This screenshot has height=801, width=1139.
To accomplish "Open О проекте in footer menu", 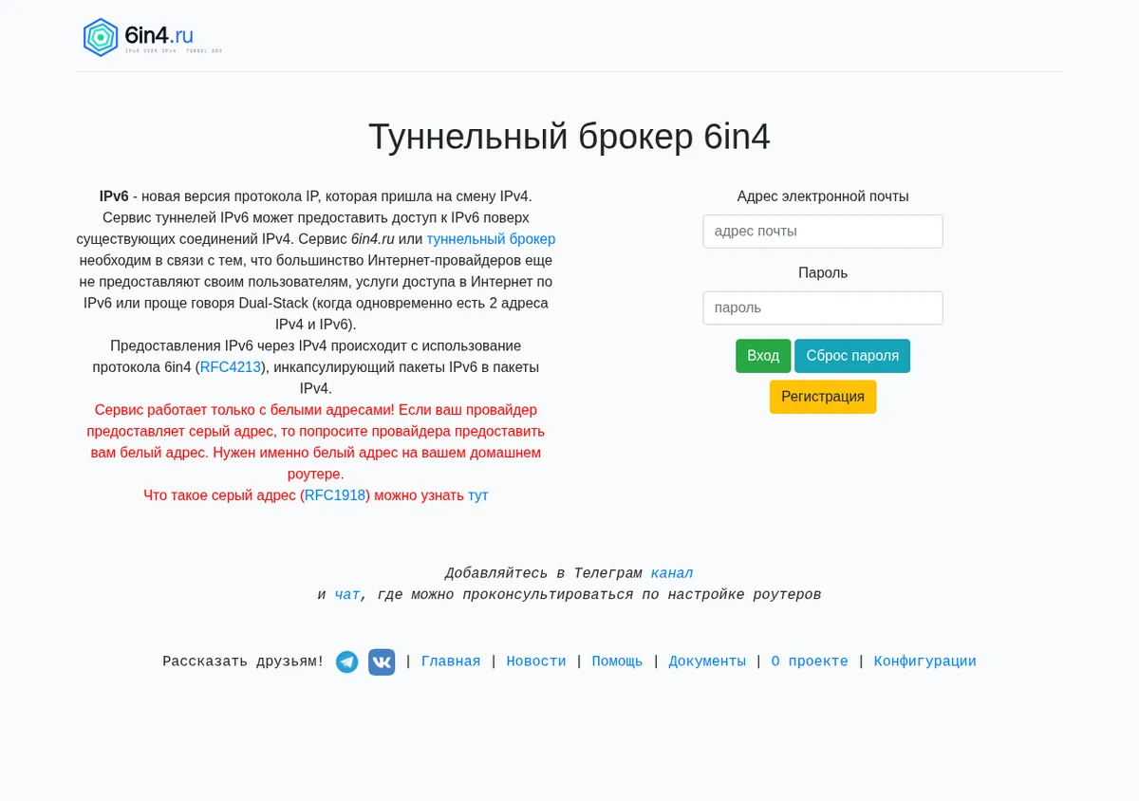I will pos(810,661).
